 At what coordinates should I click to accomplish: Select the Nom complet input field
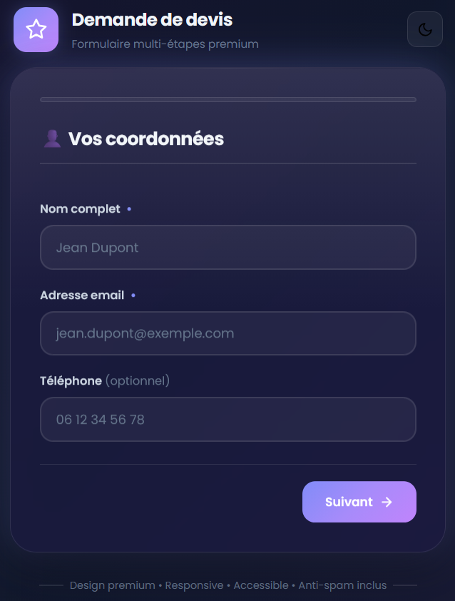coord(227,248)
